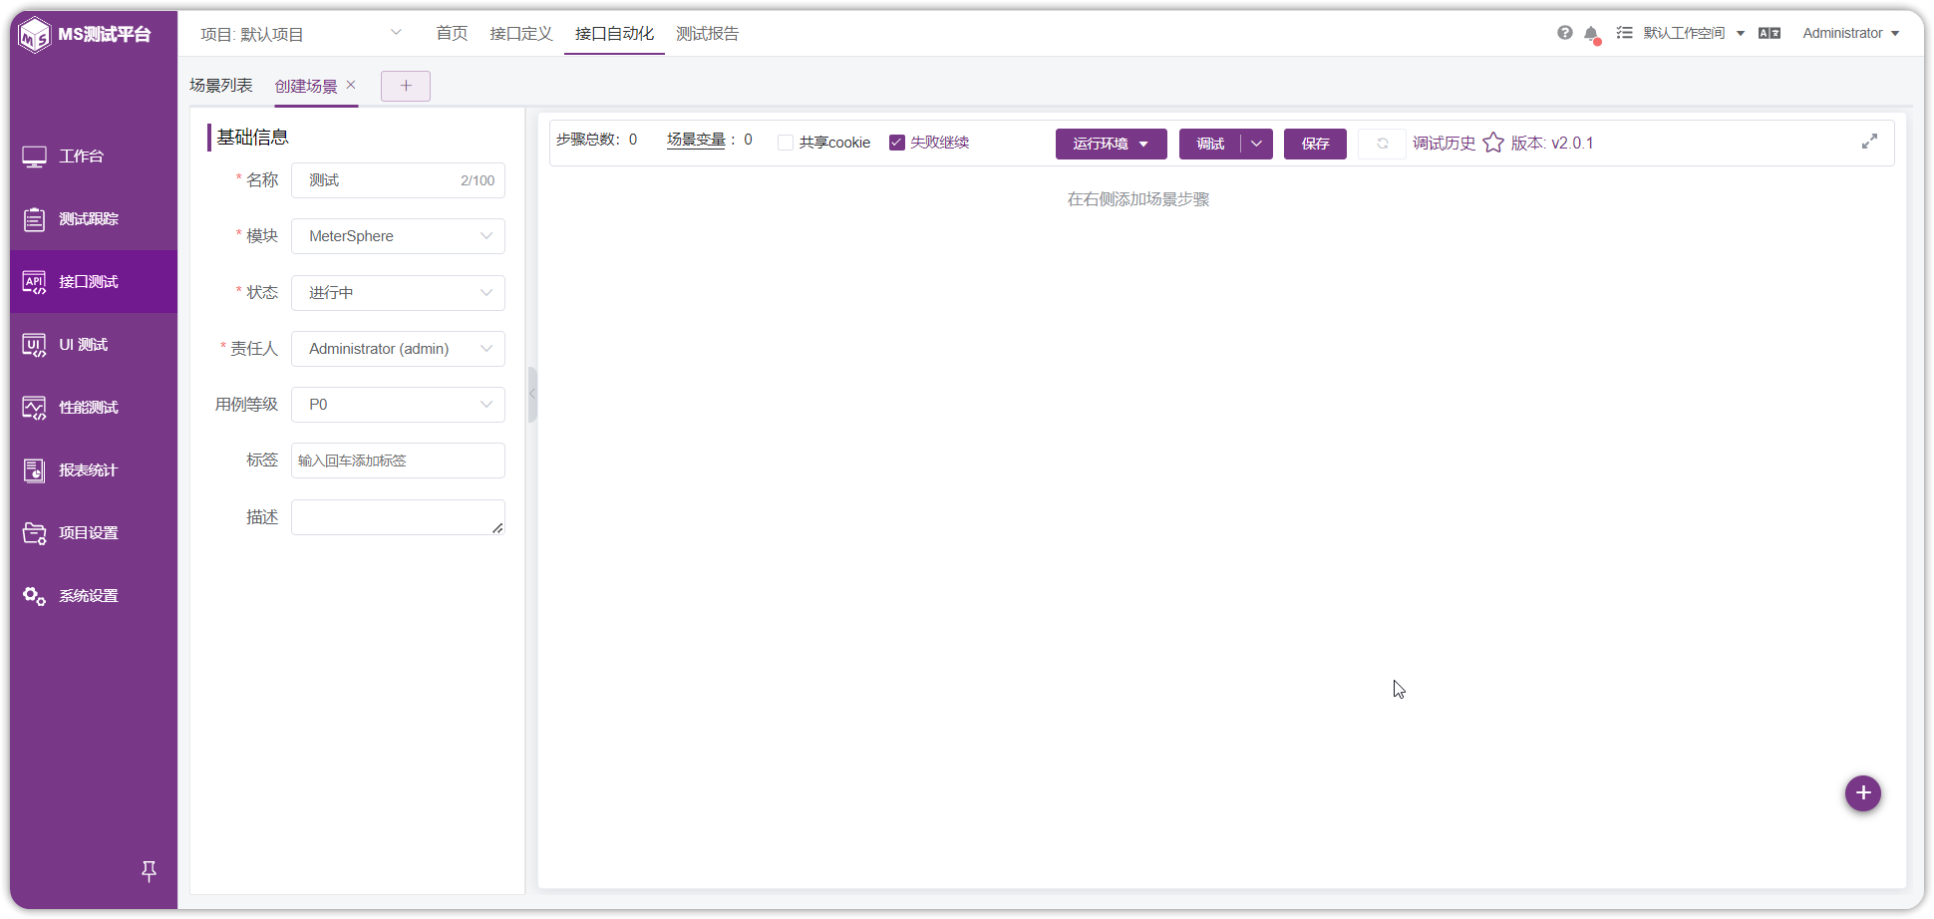Open the 项目: 默认项目 dropdown
Viewport: 1934px width, 919px height.
pos(301,34)
